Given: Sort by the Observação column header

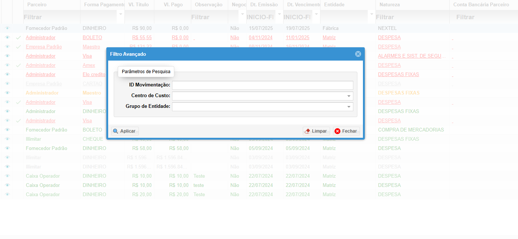Looking at the screenshot, I should 209,5.
